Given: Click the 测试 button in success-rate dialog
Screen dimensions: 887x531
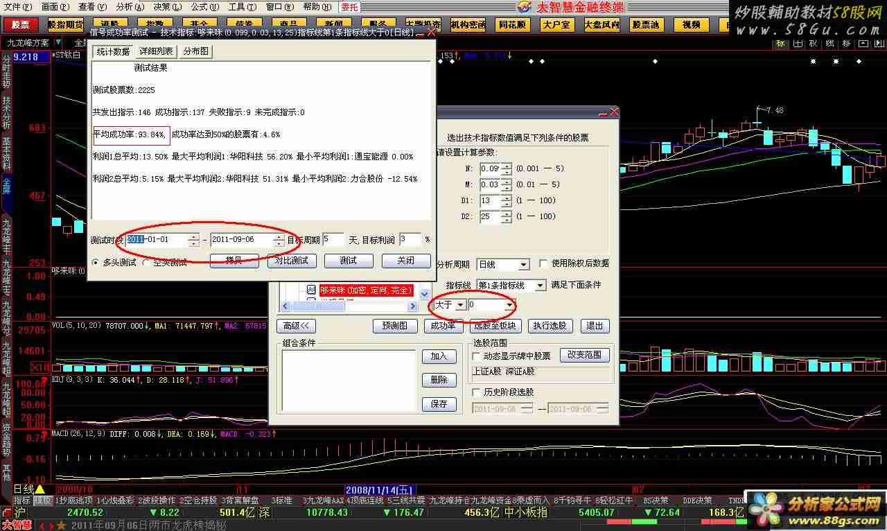Looking at the screenshot, I should coord(349,261).
